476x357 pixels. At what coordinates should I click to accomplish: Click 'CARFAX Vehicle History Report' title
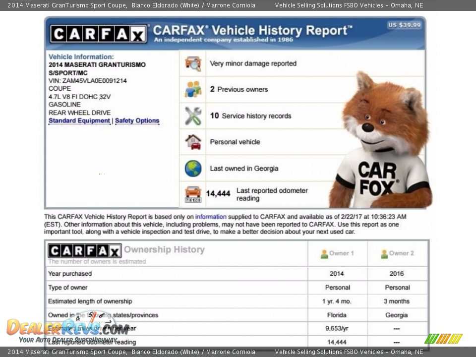pos(252,31)
